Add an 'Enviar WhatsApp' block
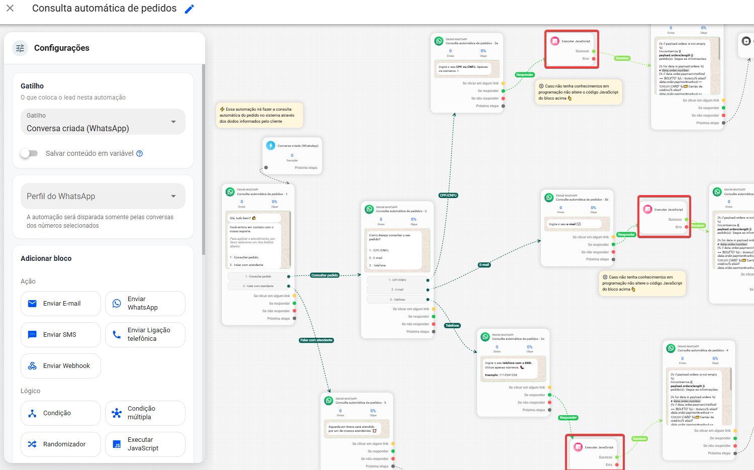 pos(145,304)
